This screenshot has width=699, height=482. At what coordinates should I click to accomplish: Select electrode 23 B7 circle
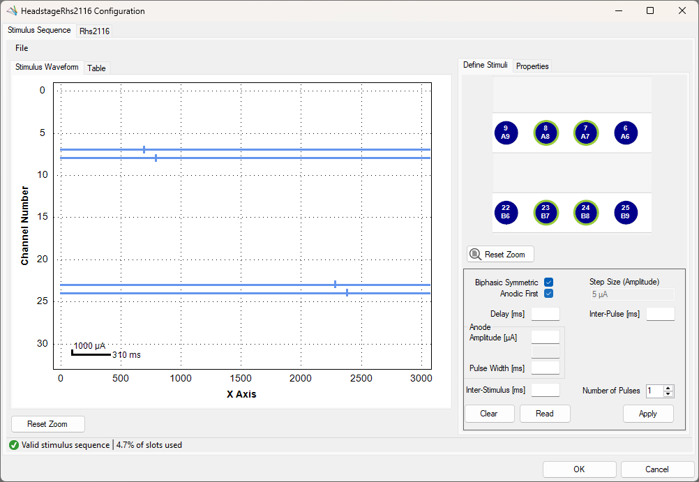(546, 212)
